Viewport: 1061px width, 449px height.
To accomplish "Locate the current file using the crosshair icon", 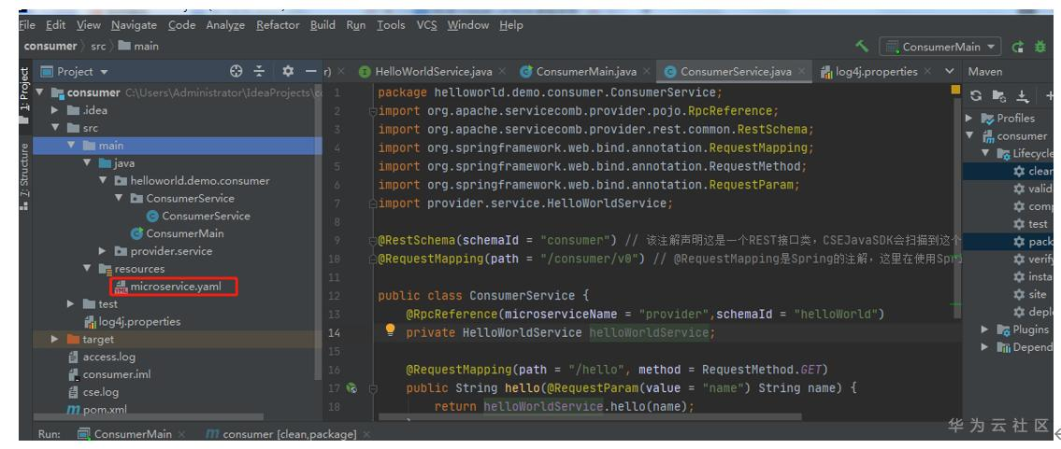I will point(237,71).
